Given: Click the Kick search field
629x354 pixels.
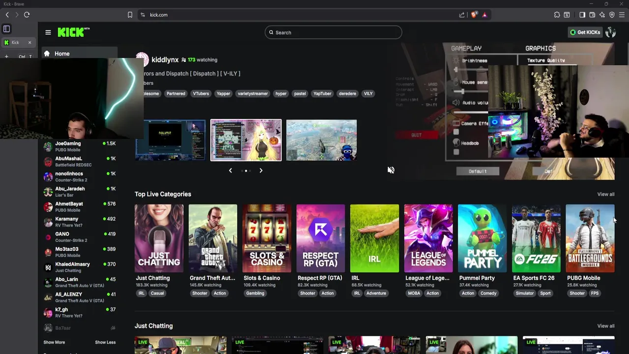Looking at the screenshot, I should tap(333, 32).
